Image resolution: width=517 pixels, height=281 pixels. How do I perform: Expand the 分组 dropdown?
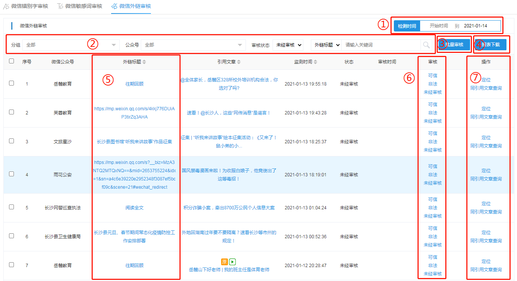[x=71, y=45]
